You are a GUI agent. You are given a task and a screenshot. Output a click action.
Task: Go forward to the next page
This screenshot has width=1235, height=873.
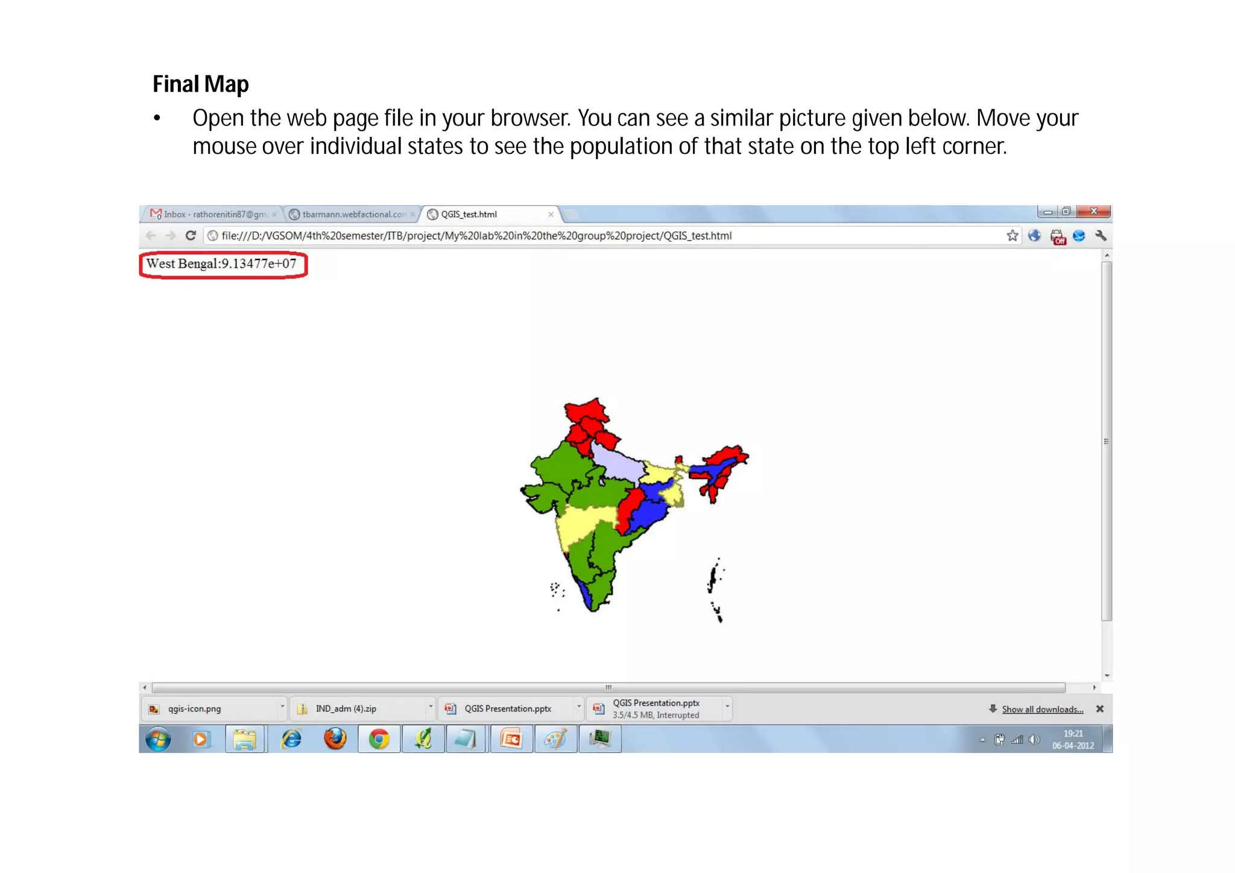click(171, 236)
